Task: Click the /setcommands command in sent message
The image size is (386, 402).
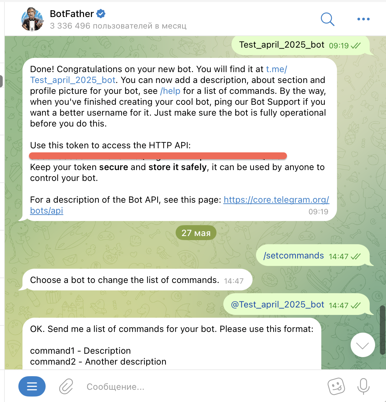Action: [x=294, y=256]
